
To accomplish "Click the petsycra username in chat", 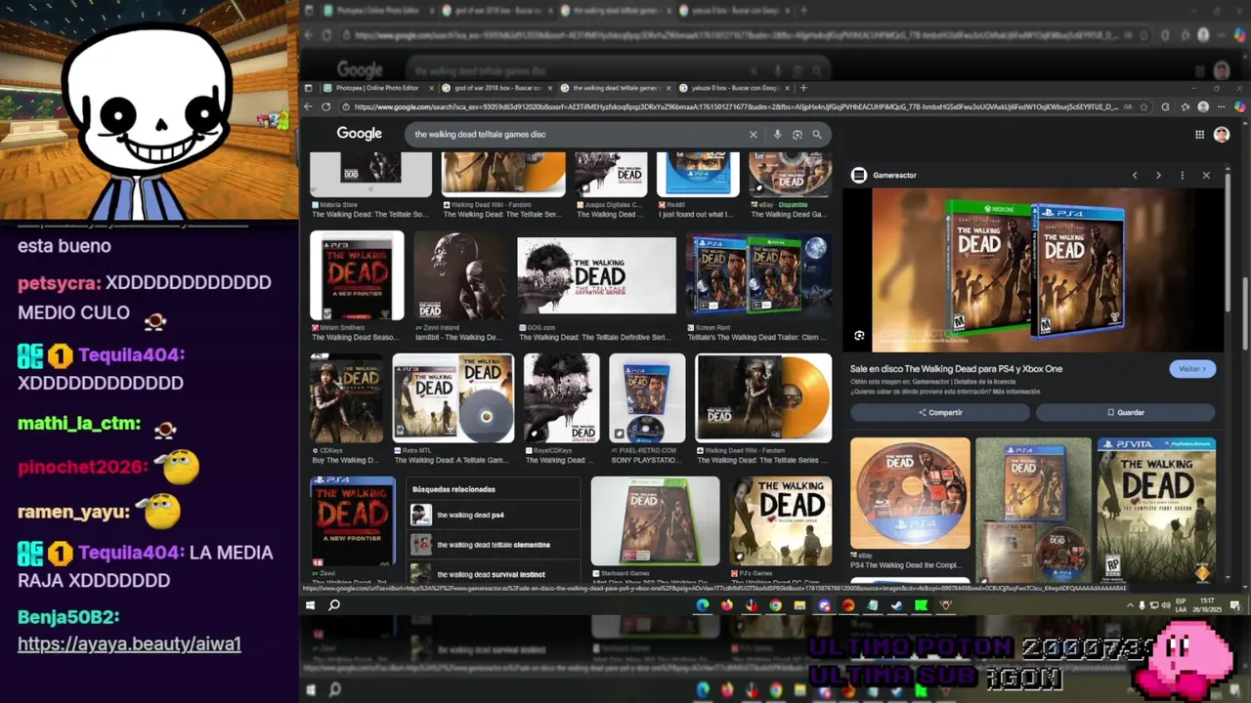I will [59, 283].
